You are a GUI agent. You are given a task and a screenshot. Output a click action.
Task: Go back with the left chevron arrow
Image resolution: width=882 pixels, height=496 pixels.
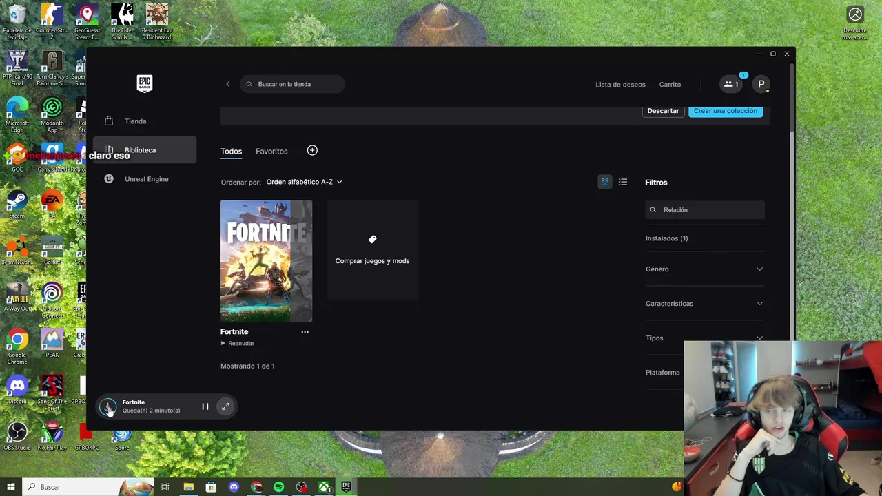[228, 84]
